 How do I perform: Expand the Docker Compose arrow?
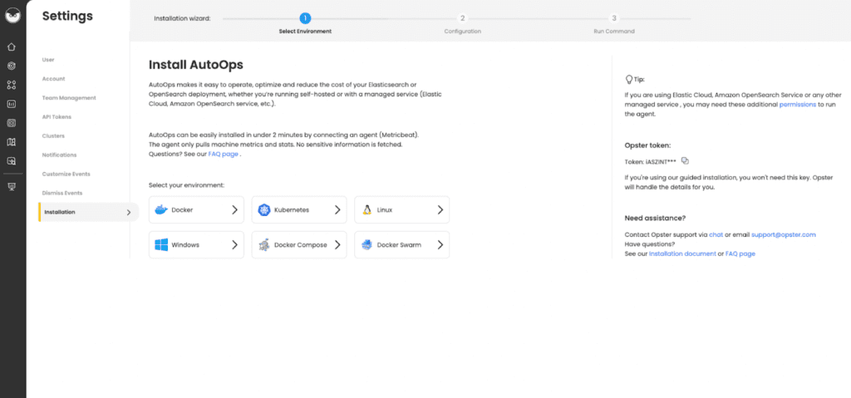tap(337, 245)
